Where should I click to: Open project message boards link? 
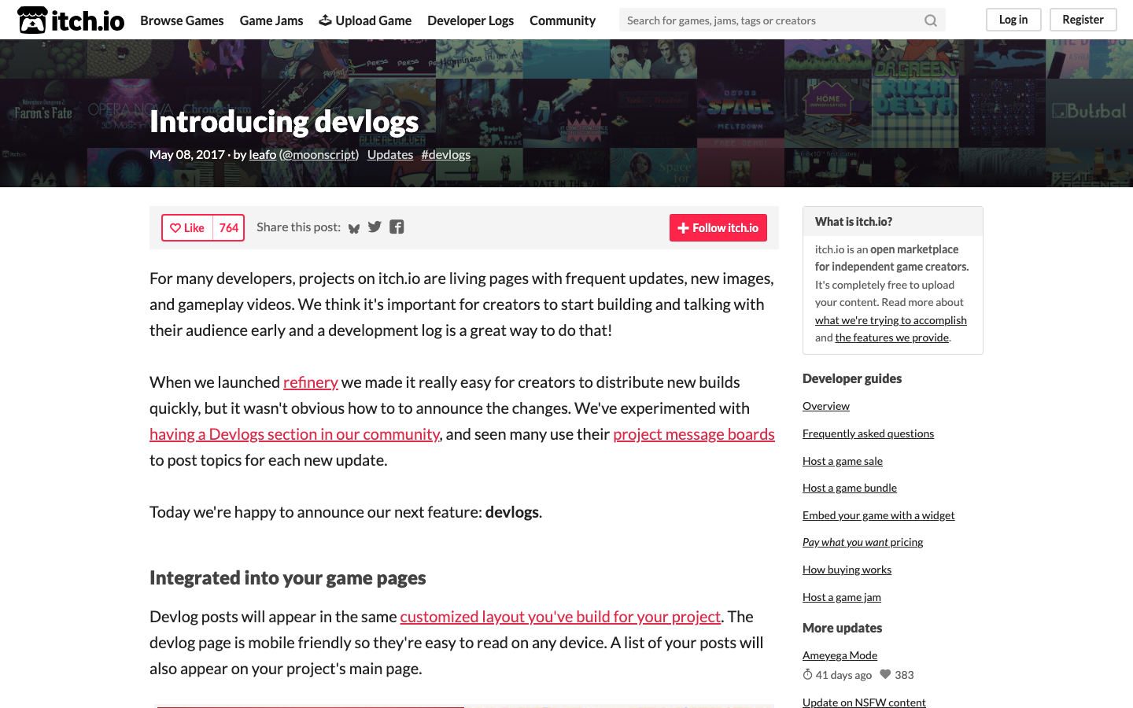(x=694, y=434)
